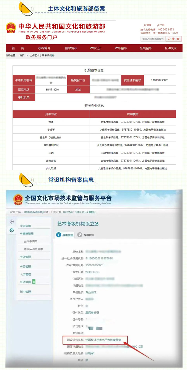Switch to the 专项信息 step tab

tap(86, 235)
